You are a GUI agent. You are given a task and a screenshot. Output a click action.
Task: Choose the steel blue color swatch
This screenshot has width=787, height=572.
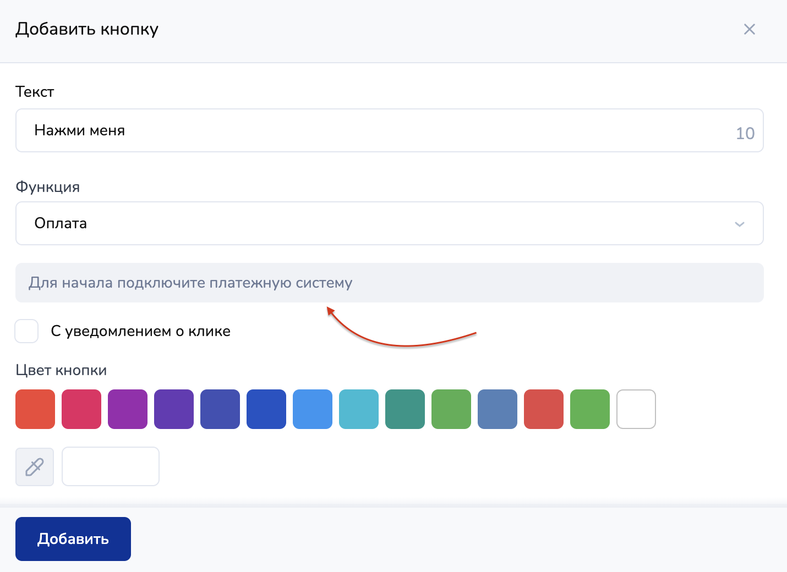[498, 409]
